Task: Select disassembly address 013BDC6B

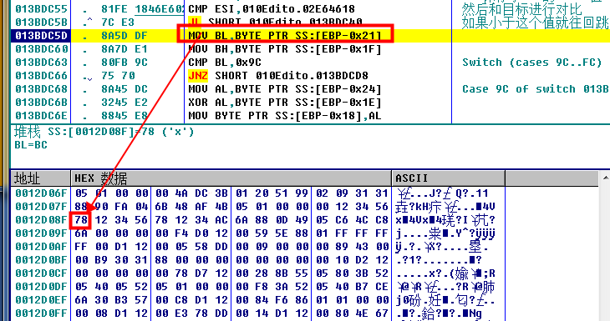Action: point(41,103)
